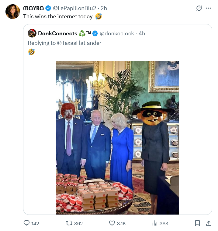The image size is (218, 231).
Task: Bookmark this tweet
Action: [197, 223]
